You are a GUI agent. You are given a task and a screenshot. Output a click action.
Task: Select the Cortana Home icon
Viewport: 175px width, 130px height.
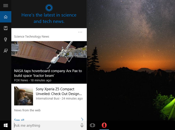point(5,17)
